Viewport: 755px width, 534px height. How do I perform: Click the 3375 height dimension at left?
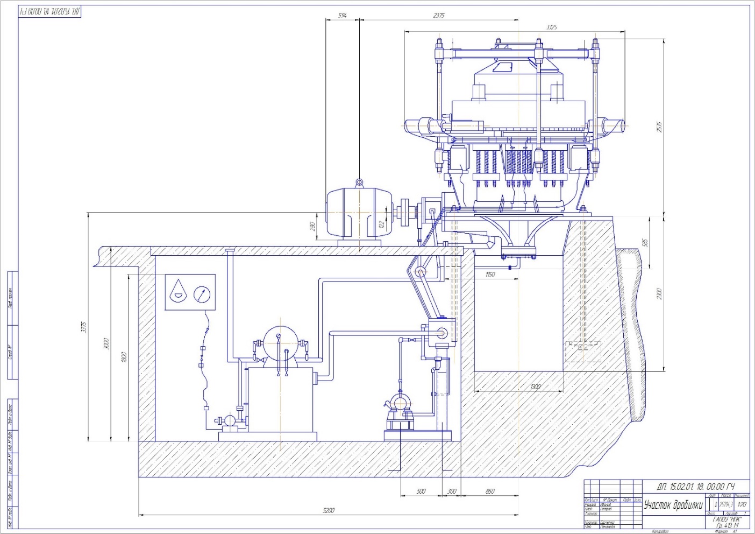83,327
